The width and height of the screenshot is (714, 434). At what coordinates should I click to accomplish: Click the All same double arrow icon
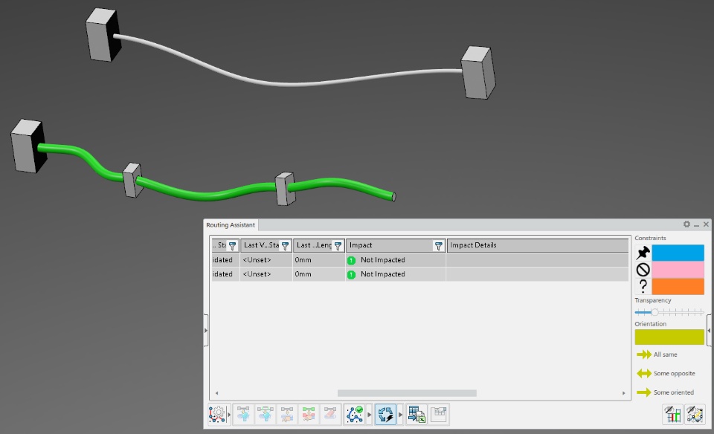(644, 354)
